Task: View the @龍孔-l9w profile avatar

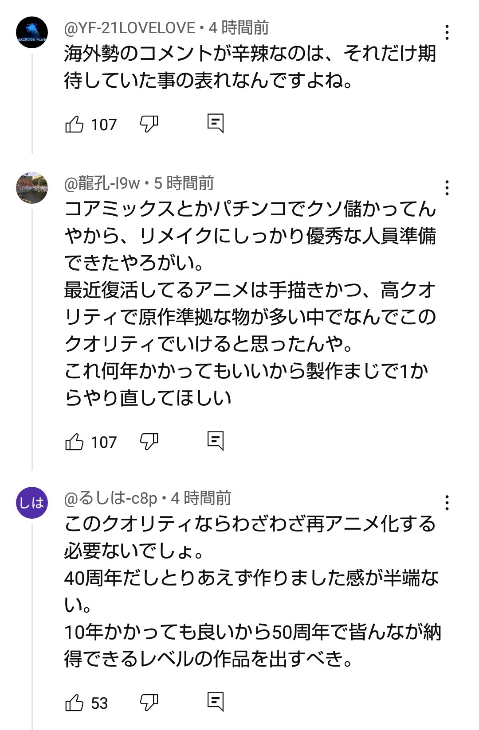Action: [32, 188]
